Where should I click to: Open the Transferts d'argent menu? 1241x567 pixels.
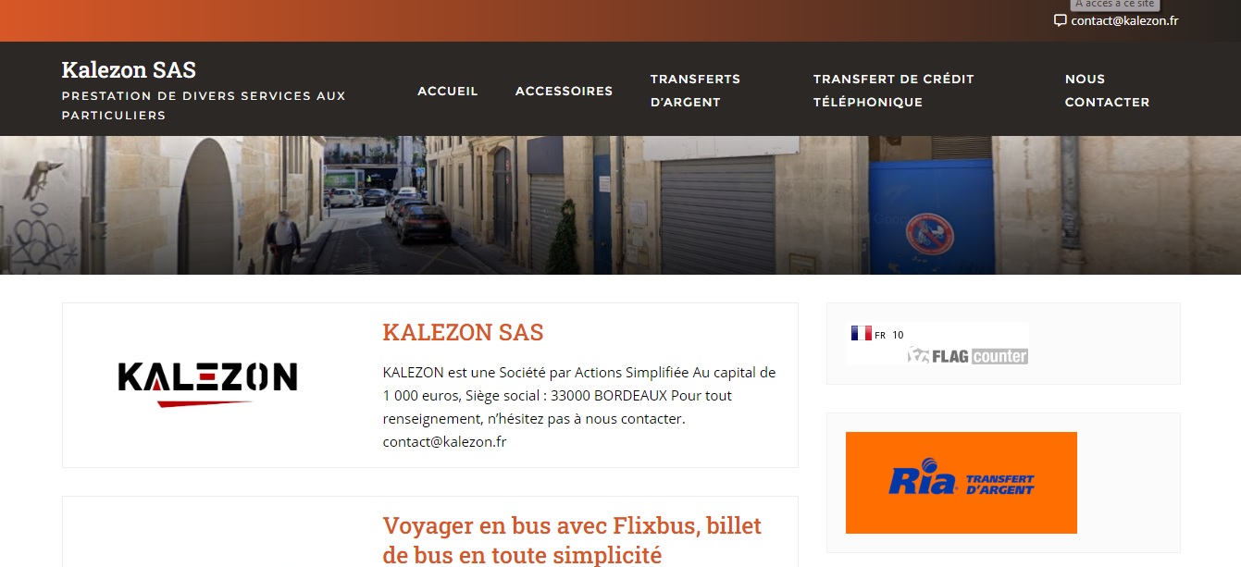[x=695, y=91]
